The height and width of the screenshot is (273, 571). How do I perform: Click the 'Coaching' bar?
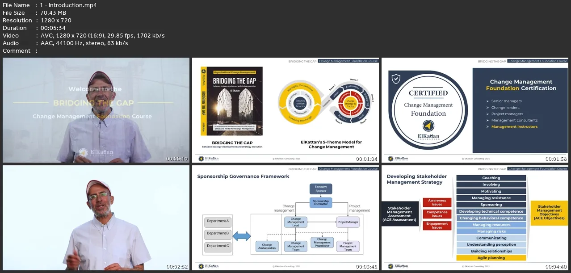click(x=491, y=178)
